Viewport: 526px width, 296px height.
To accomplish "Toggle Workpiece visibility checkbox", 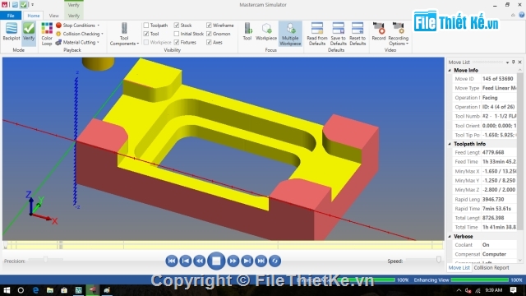I will point(146,42).
